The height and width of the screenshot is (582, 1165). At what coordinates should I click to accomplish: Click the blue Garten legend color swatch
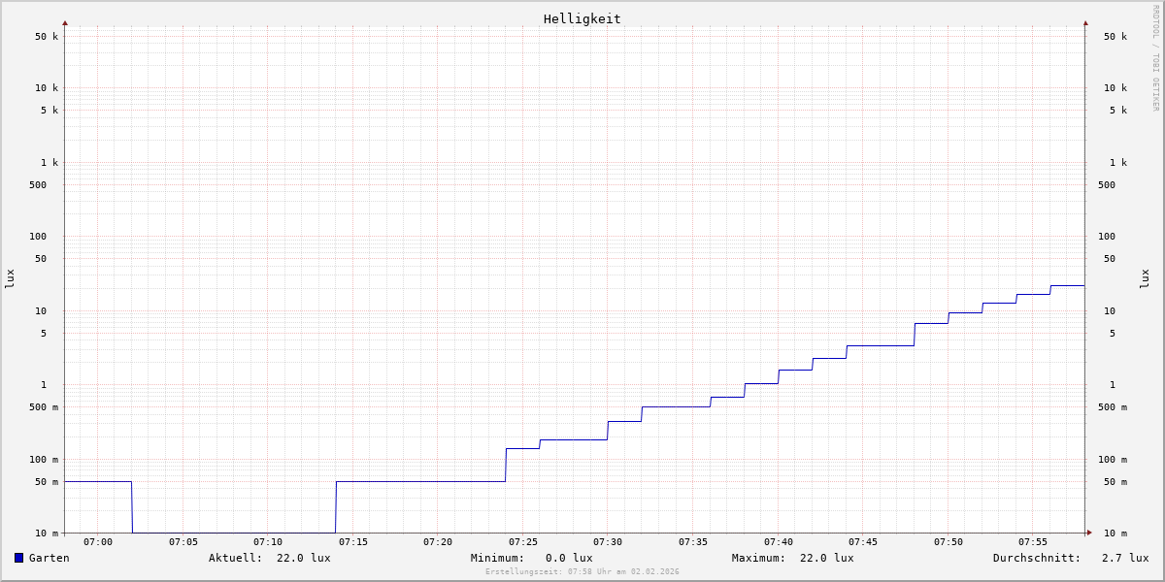click(x=18, y=558)
